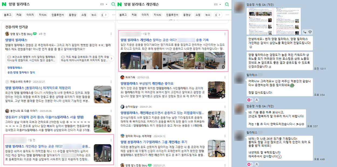Open the 11-photo thumbnail of 영등포PT post
The width and height of the screenshot is (337, 167).
coord(102,124)
